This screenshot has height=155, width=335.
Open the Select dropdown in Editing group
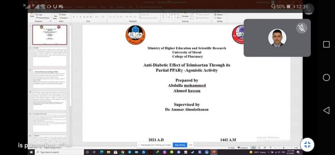pos(219,18)
